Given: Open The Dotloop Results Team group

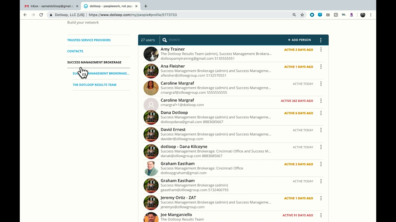Looking at the screenshot, I should click(x=94, y=85).
